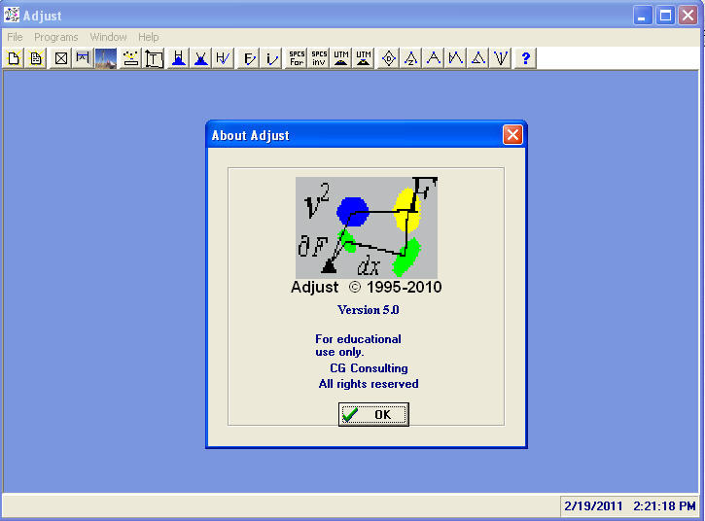Click the second UTM toolbar icon
This screenshot has width=705, height=521.
(x=364, y=58)
